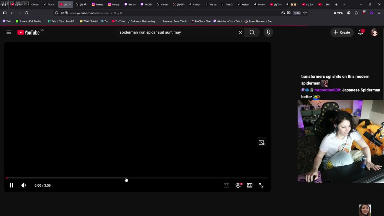Switch to the 'Tree Ca' TikTok tab

pos(227,4)
